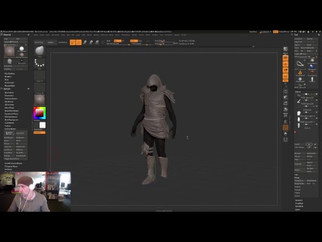The width and height of the screenshot is (322, 242).
Task: Enable Zsub sculpt mode
Action: click(140, 41)
